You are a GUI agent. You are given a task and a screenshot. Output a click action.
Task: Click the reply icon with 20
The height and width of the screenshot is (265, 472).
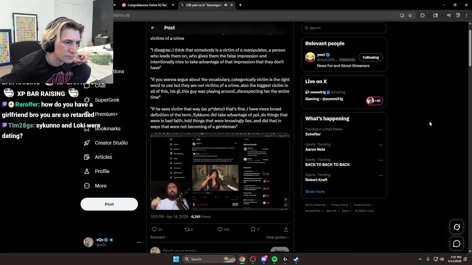click(157, 229)
